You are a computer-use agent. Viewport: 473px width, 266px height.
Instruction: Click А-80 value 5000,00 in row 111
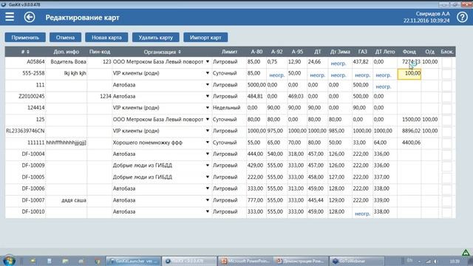[256, 85]
